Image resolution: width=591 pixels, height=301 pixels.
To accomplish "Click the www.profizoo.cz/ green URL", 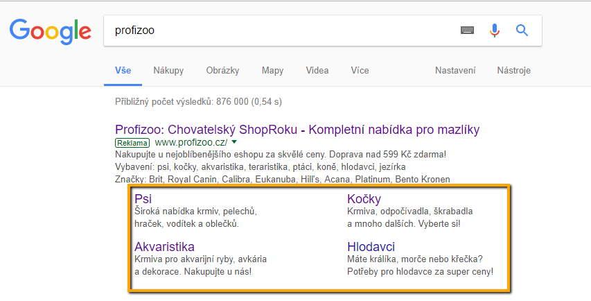I will [x=191, y=143].
